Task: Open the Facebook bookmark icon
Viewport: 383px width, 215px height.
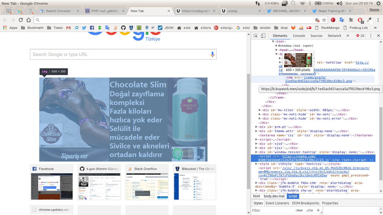Action: [x=92, y=28]
